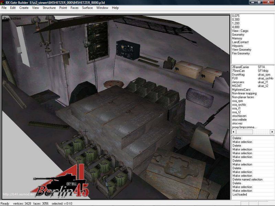Switch to the View - Cargo LOD
The height and width of the screenshot is (206, 275).
[240, 31]
